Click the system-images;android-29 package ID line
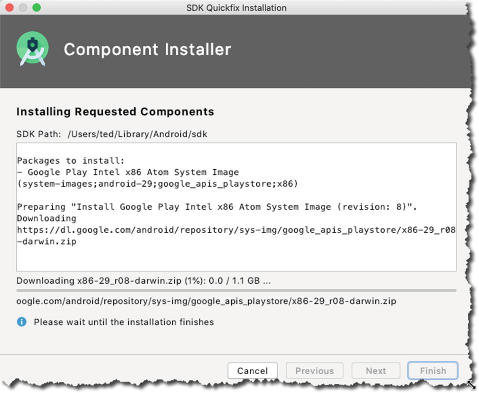The width and height of the screenshot is (479, 393). click(x=157, y=184)
